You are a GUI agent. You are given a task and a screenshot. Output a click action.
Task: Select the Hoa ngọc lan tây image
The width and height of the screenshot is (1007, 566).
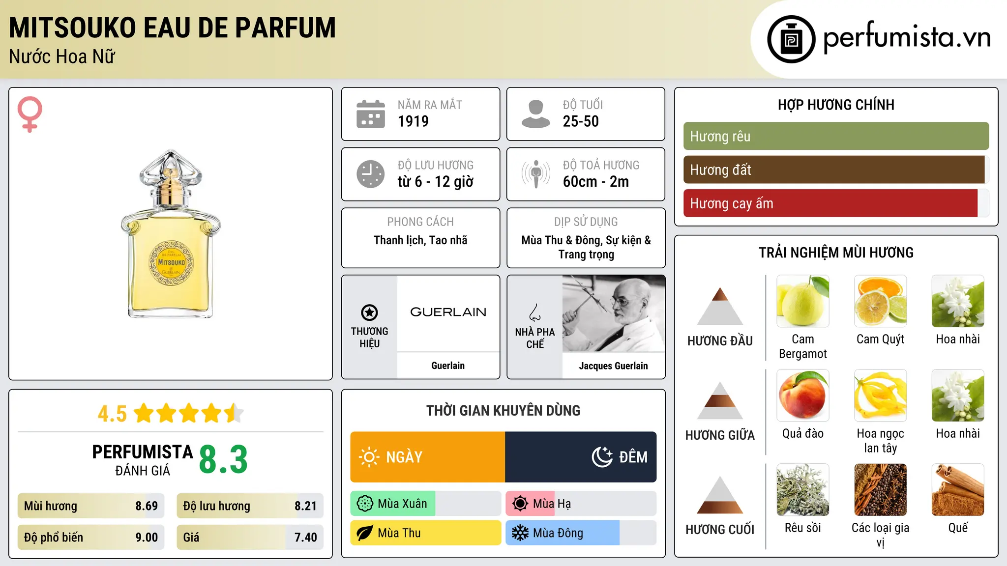tap(881, 396)
